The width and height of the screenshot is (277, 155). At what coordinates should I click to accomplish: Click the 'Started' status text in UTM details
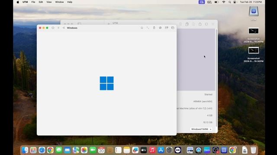coord(208,95)
